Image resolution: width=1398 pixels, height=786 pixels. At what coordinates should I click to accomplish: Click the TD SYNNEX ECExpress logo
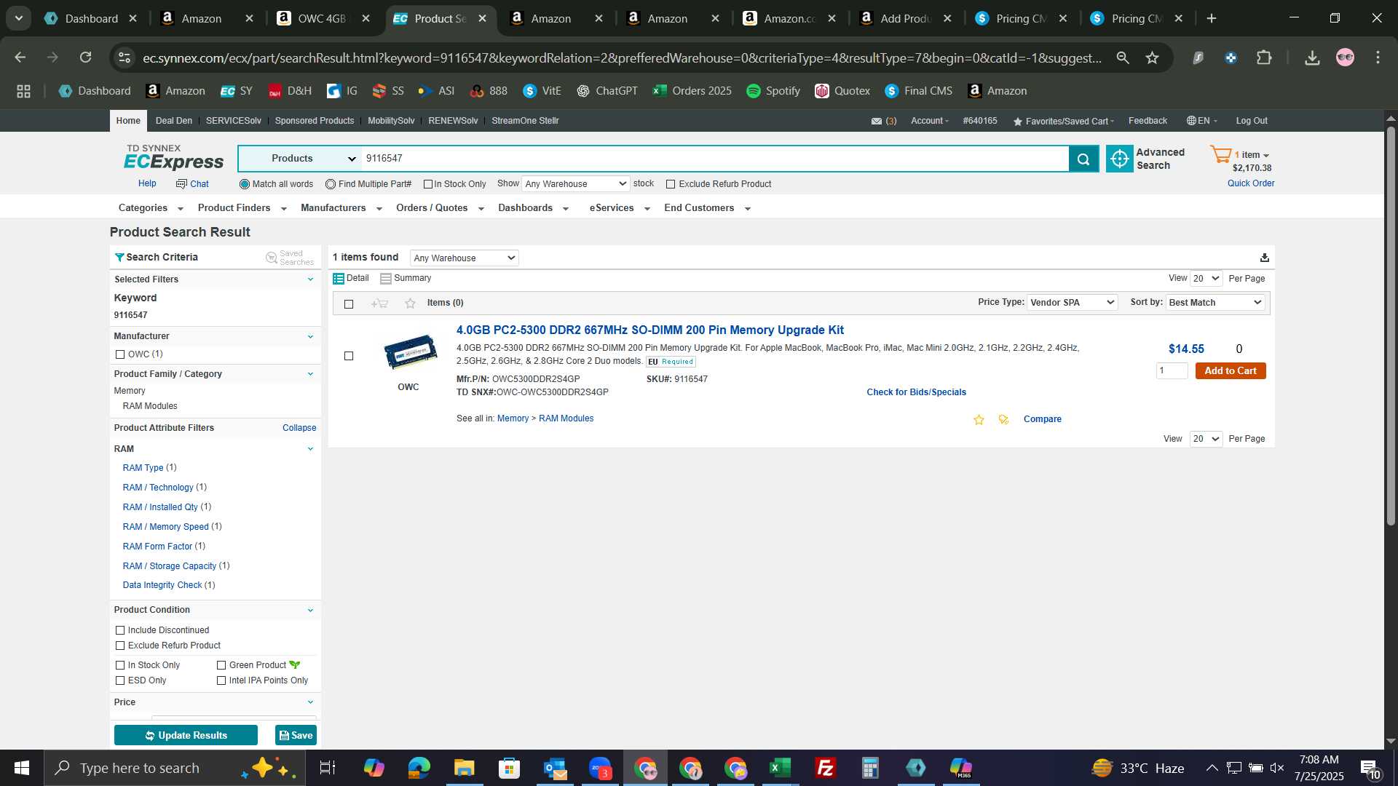pyautogui.click(x=173, y=157)
